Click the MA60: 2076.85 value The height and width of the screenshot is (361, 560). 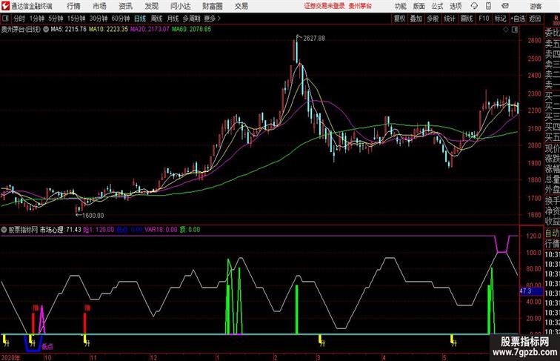[x=191, y=30]
